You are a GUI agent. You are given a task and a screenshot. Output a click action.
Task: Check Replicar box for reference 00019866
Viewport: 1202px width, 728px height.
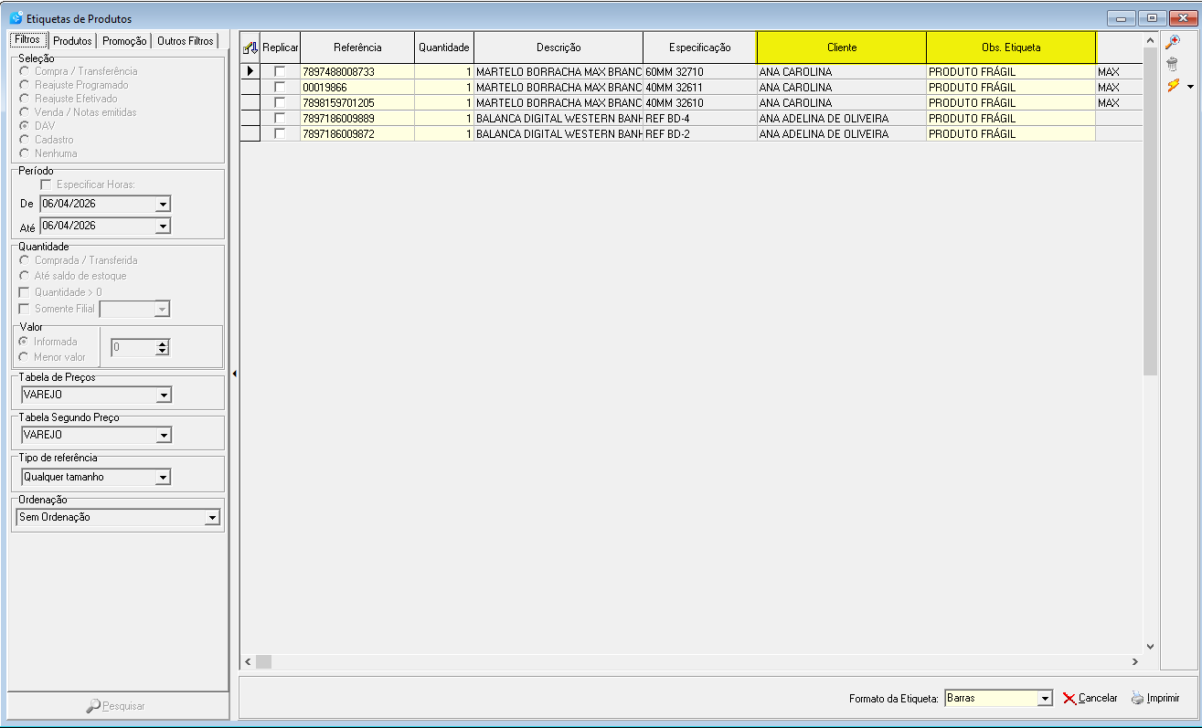click(280, 87)
